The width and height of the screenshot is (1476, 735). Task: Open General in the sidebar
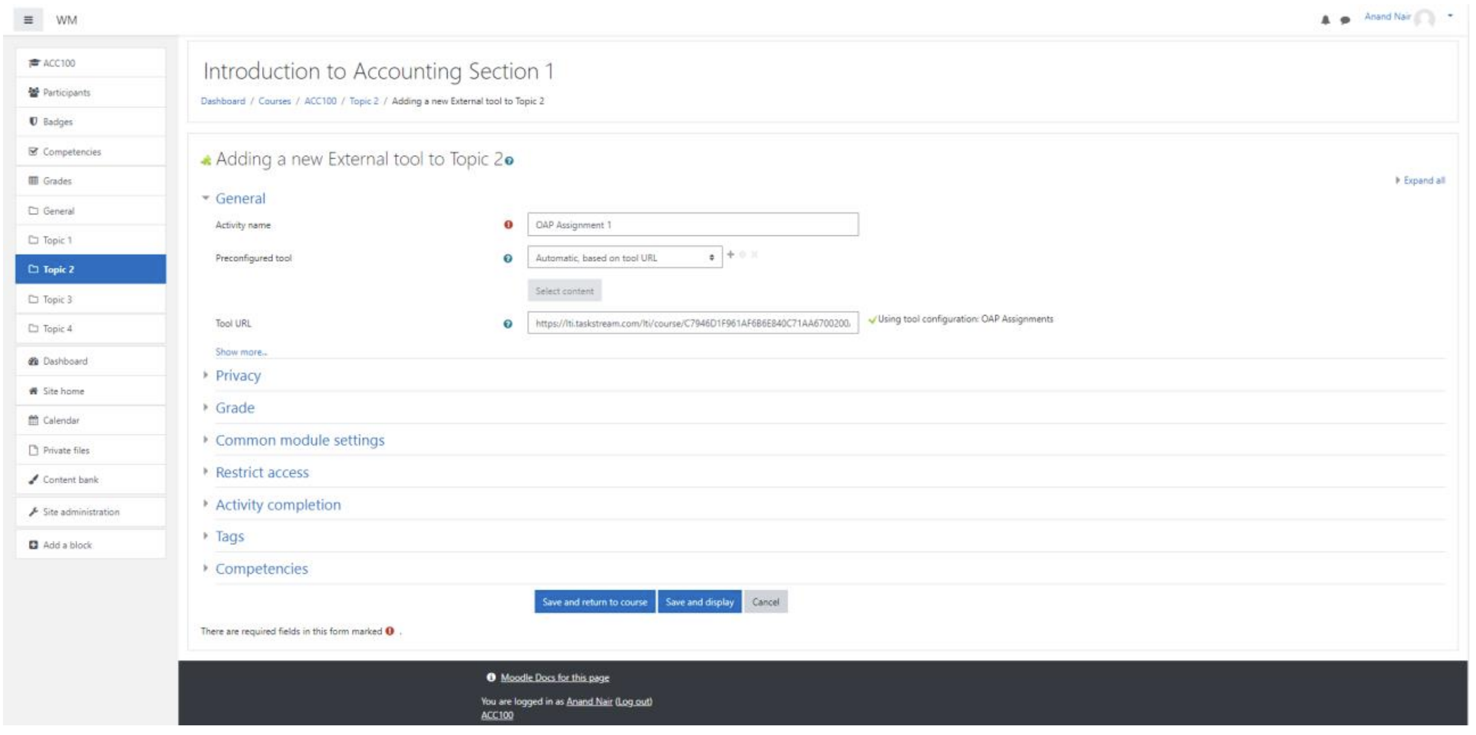click(x=91, y=211)
